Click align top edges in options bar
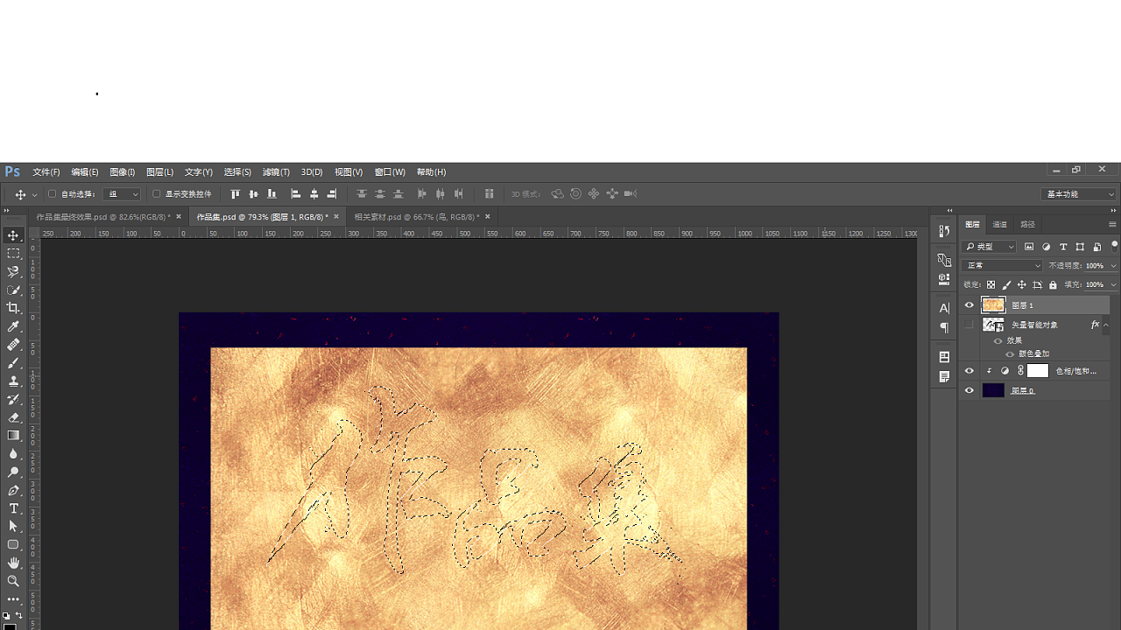Screen dimensions: 1121x630 tap(235, 194)
